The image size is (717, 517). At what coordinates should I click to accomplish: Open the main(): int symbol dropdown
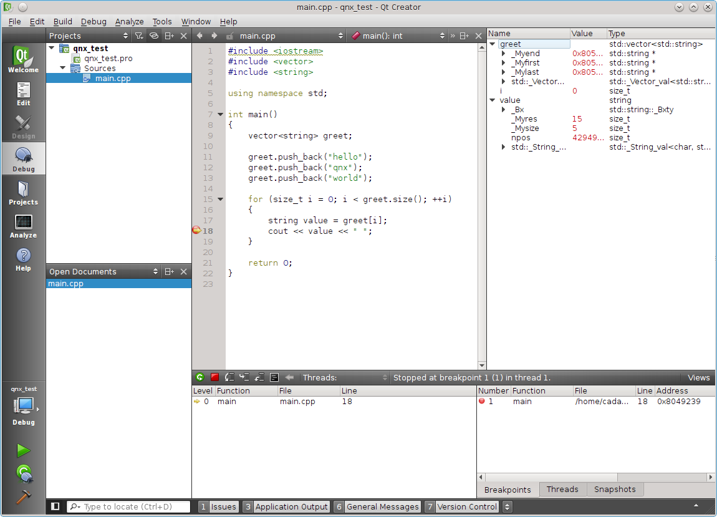pos(398,36)
